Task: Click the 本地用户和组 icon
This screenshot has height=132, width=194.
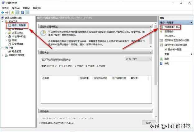Action: [10, 36]
